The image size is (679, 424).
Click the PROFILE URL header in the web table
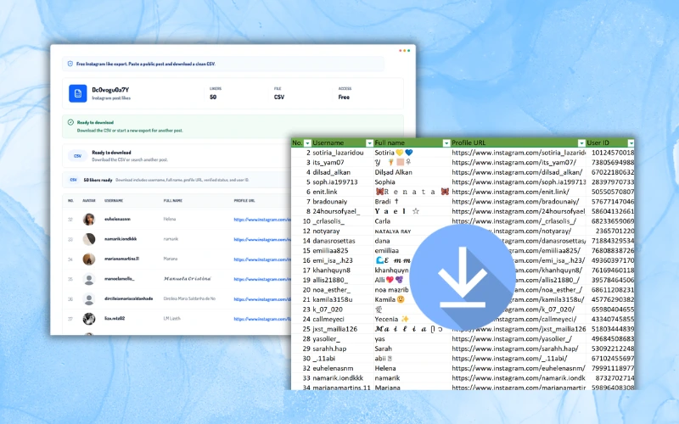(x=244, y=201)
